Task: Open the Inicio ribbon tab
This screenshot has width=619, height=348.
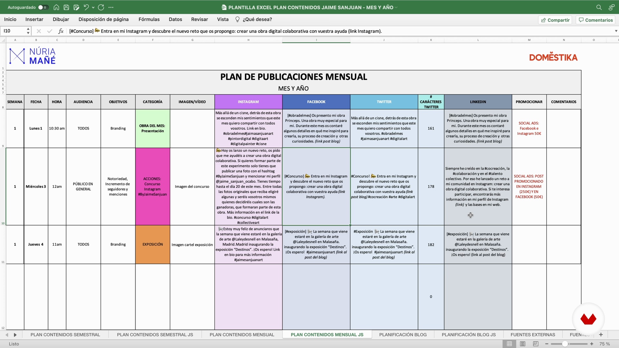Action: [10, 19]
